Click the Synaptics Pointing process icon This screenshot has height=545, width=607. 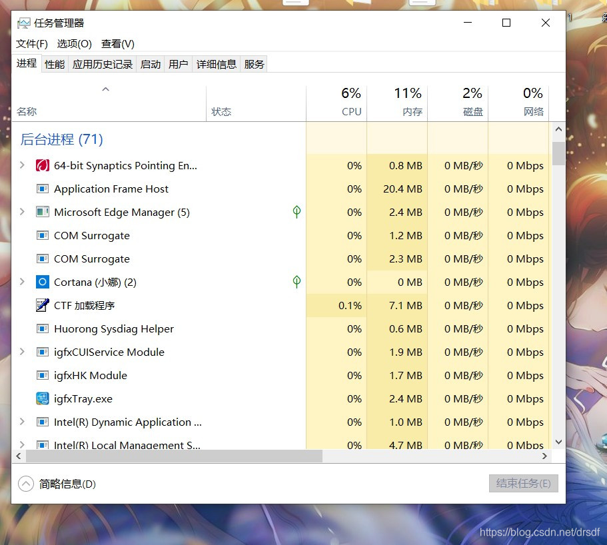42,166
